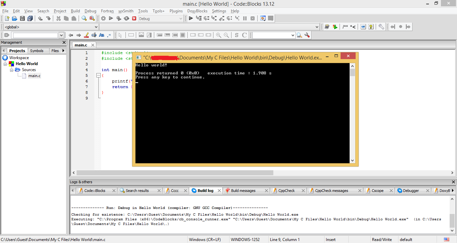Select the wxSmith pointer tool icon
The height and width of the screenshot is (243, 457).
pyautogui.click(x=120, y=35)
